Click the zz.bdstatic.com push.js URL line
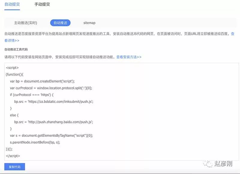Screen dimensions: 240x174 (x=54, y=101)
